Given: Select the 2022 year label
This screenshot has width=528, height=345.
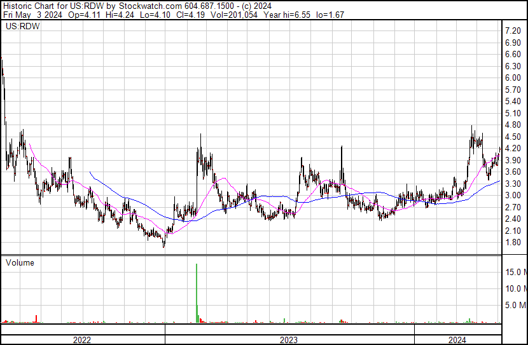Looking at the screenshot, I should pyautogui.click(x=82, y=340).
